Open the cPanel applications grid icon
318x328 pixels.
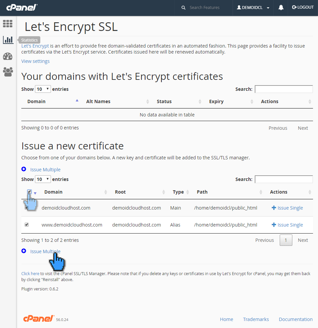7,24
